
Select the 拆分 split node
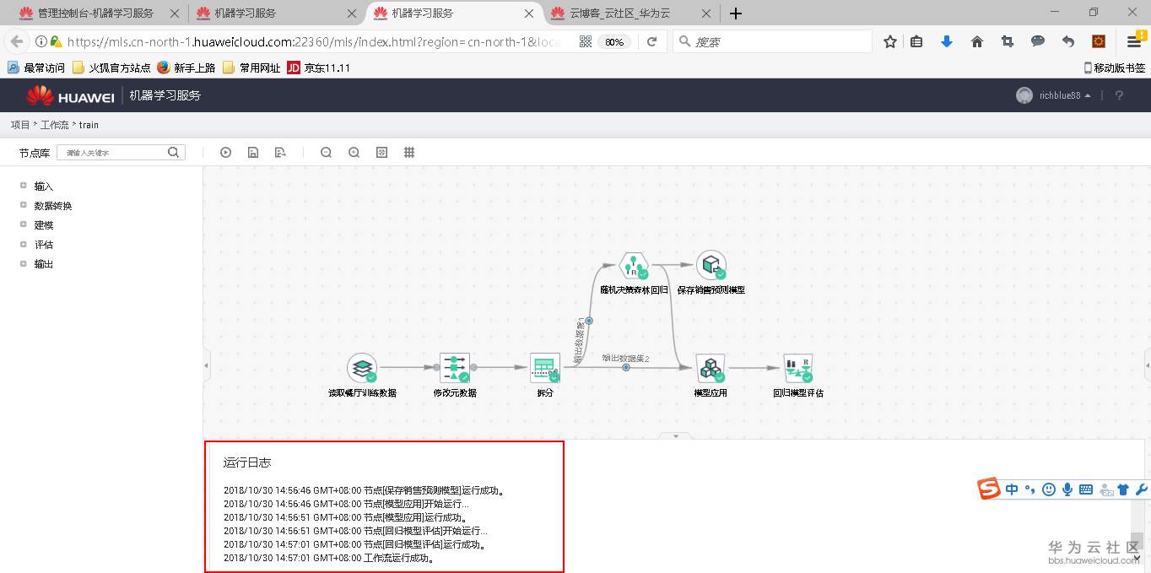click(545, 368)
